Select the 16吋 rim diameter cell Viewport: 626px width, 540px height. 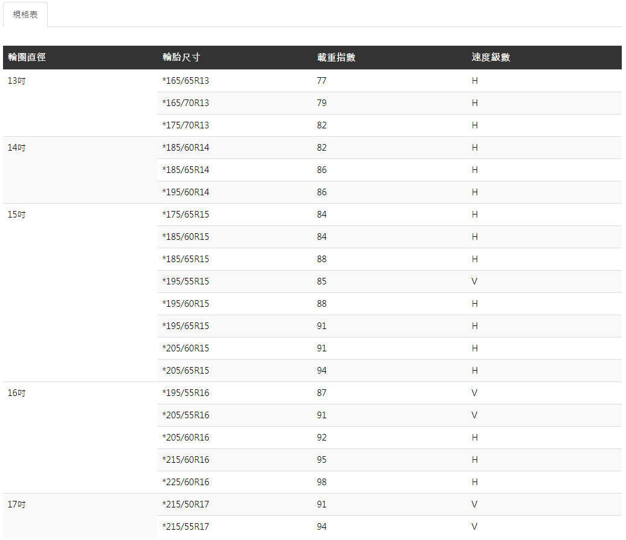pyautogui.click(x=16, y=393)
